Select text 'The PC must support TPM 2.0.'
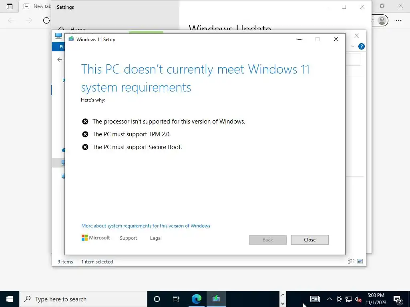This screenshot has width=410, height=307. tap(131, 134)
